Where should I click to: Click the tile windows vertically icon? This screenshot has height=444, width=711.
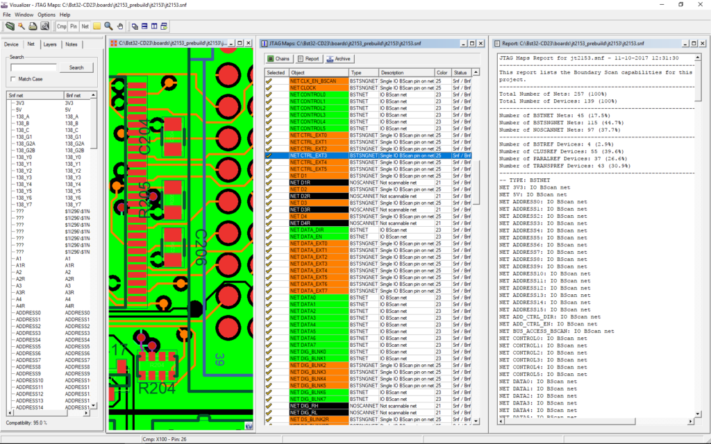pyautogui.click(x=154, y=26)
